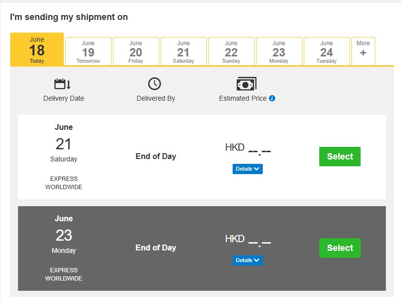Click the Delivered By clock icon
The height and width of the screenshot is (301, 401).
(x=154, y=84)
